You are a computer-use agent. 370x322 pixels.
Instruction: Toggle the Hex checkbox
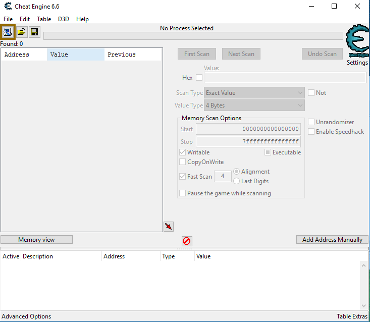pos(199,78)
